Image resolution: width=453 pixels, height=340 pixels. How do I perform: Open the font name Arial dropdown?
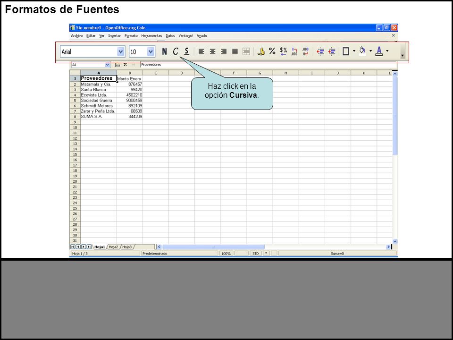pyautogui.click(x=121, y=52)
